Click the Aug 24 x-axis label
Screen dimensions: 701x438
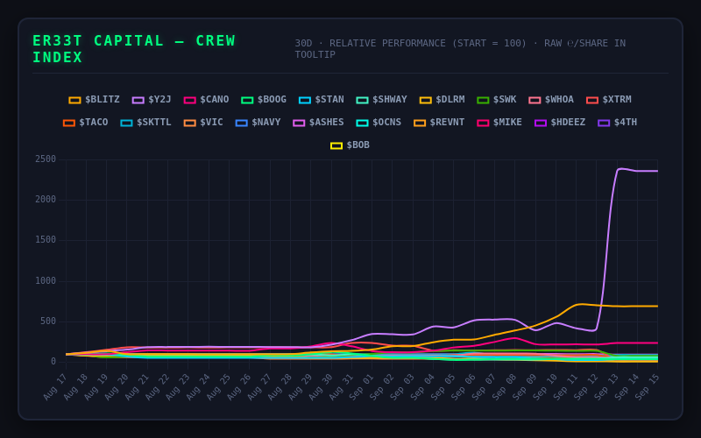(198, 387)
